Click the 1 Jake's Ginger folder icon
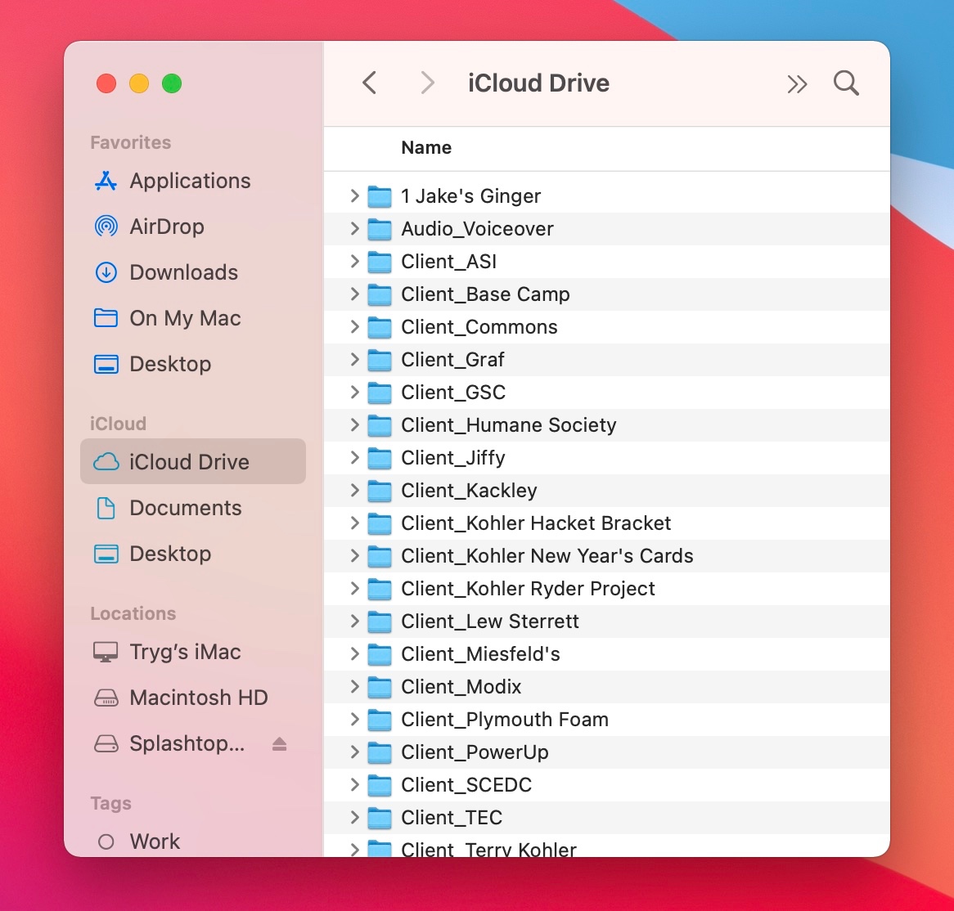The width and height of the screenshot is (954, 911). click(380, 195)
